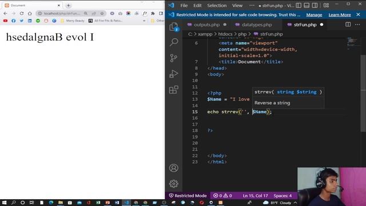Viewport: 366px width, 206px height.
Task: Click the "Reverse a string" tooltip text
Action: [272, 103]
